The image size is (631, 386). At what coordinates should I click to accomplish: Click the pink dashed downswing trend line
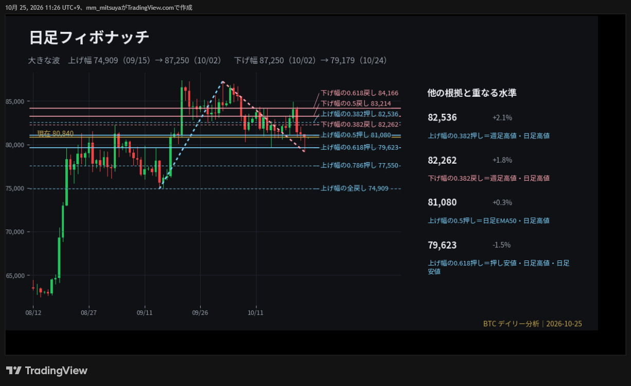264,116
